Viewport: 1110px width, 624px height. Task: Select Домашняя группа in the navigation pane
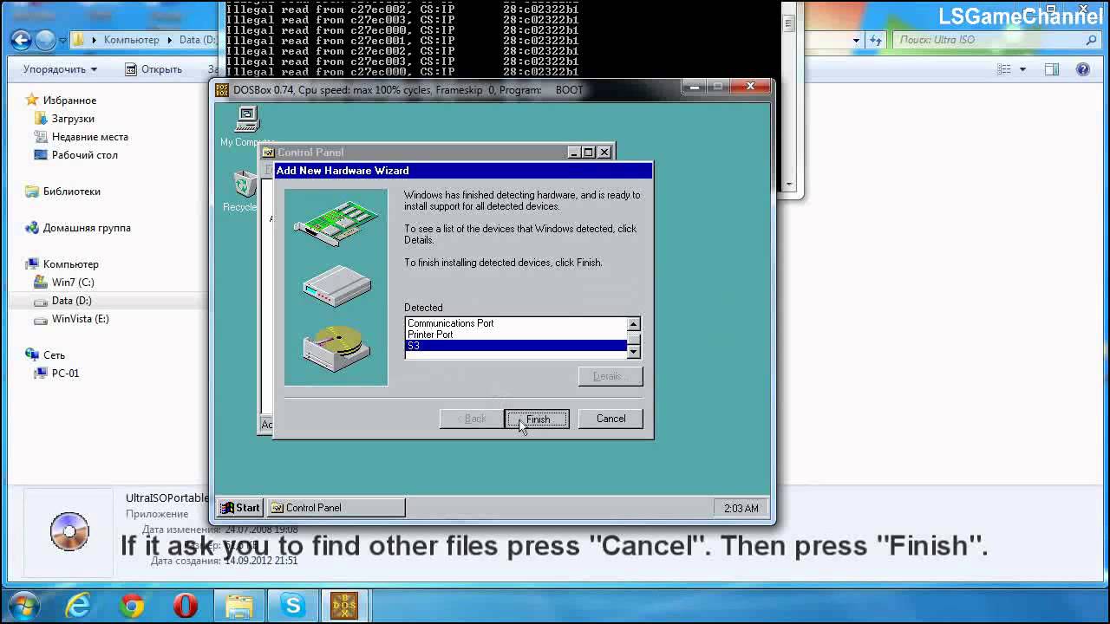pos(87,228)
